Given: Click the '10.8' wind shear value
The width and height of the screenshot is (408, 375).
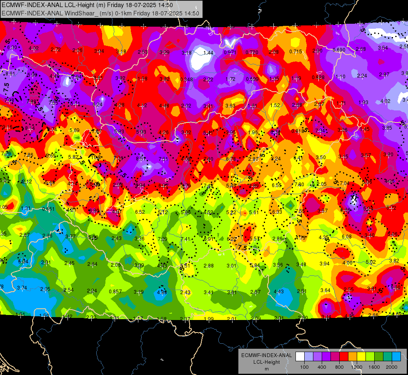Looking at the screenshot, I should pyautogui.click(x=96, y=157).
